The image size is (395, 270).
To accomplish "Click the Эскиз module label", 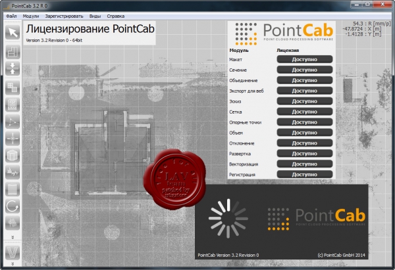I will (235, 102).
